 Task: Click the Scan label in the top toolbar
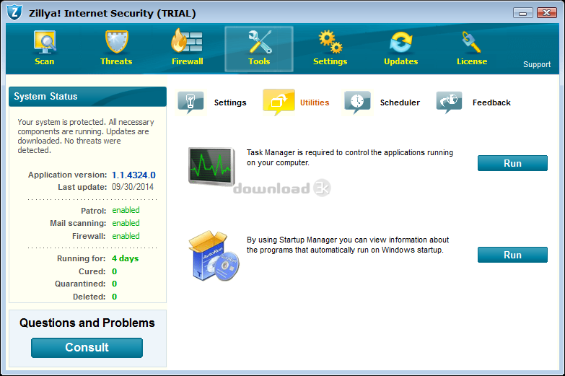click(x=44, y=61)
